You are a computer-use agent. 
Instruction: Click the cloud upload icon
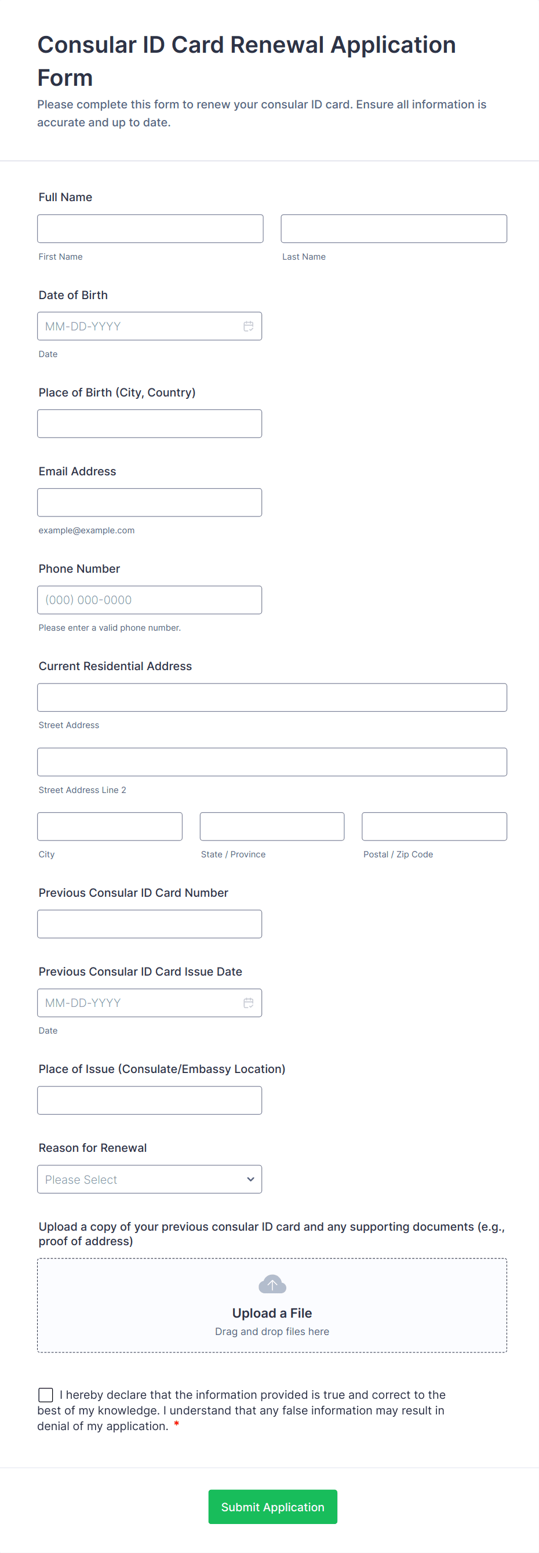[272, 1284]
